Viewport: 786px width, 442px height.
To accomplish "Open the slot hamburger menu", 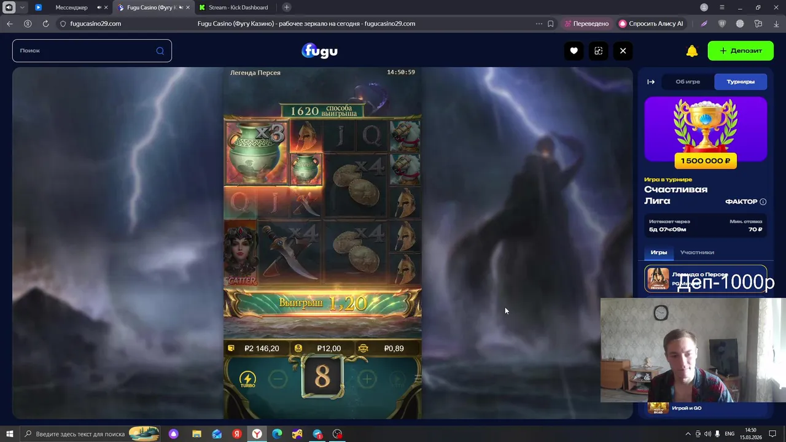I will (418, 379).
